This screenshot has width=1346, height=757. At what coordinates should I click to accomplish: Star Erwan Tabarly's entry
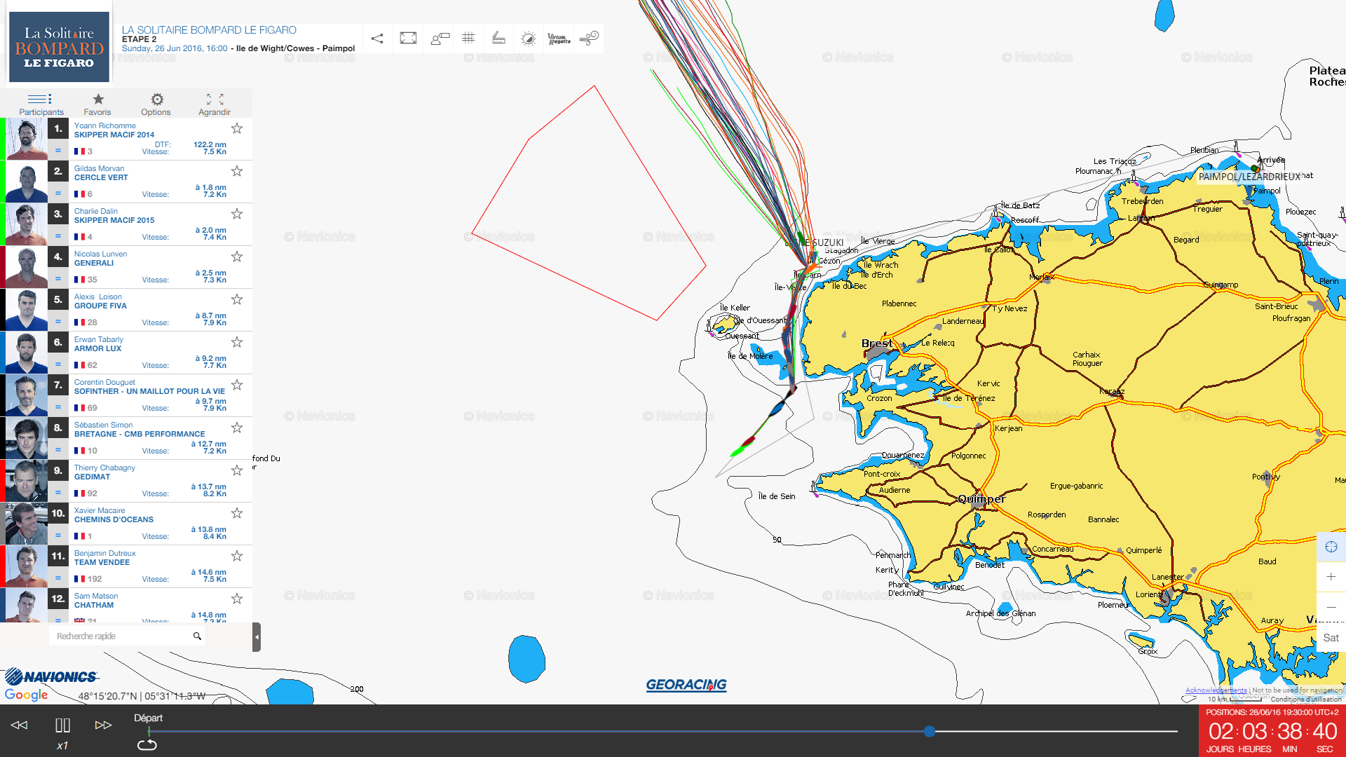click(237, 342)
